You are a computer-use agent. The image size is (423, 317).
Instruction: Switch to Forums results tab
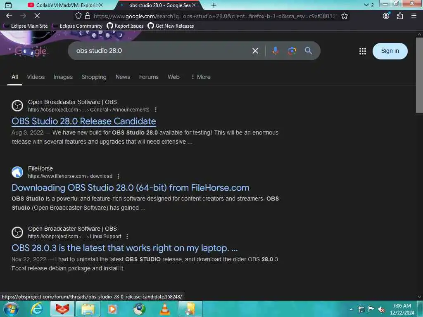149,77
